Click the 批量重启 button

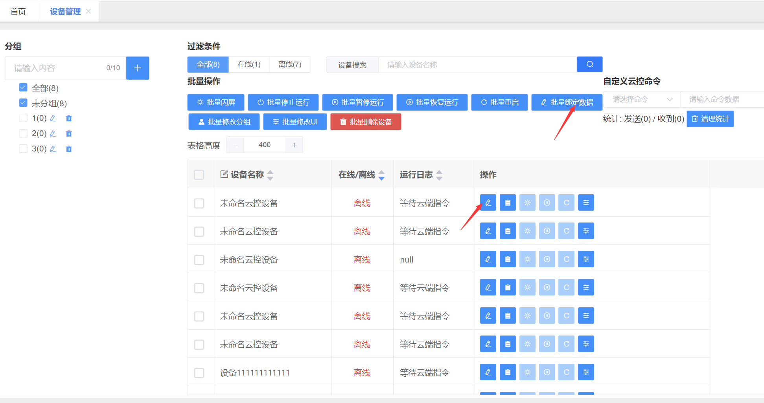tap(499, 102)
